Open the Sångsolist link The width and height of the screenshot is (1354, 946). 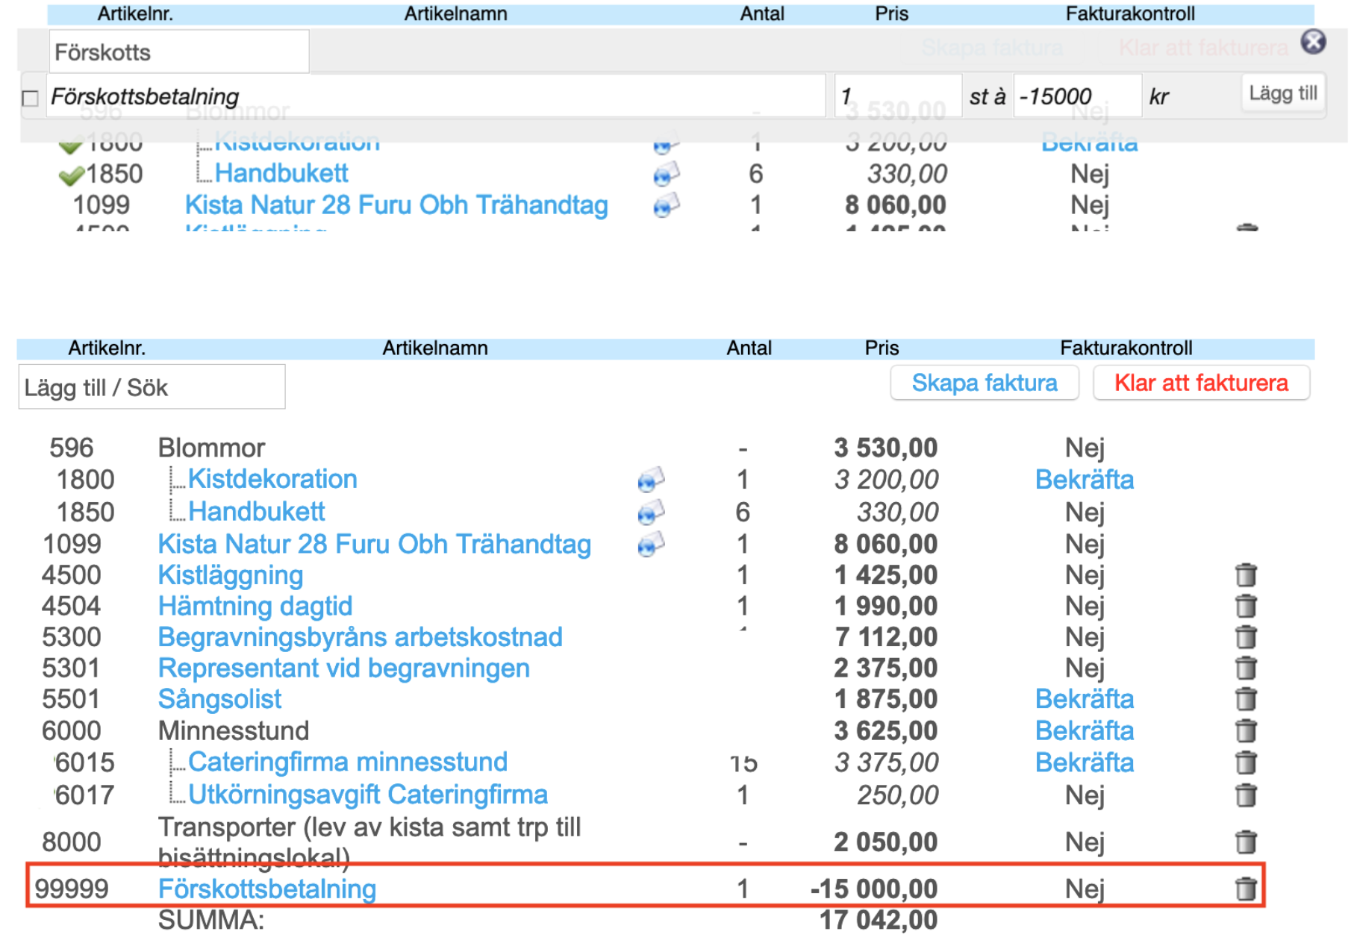(x=220, y=700)
